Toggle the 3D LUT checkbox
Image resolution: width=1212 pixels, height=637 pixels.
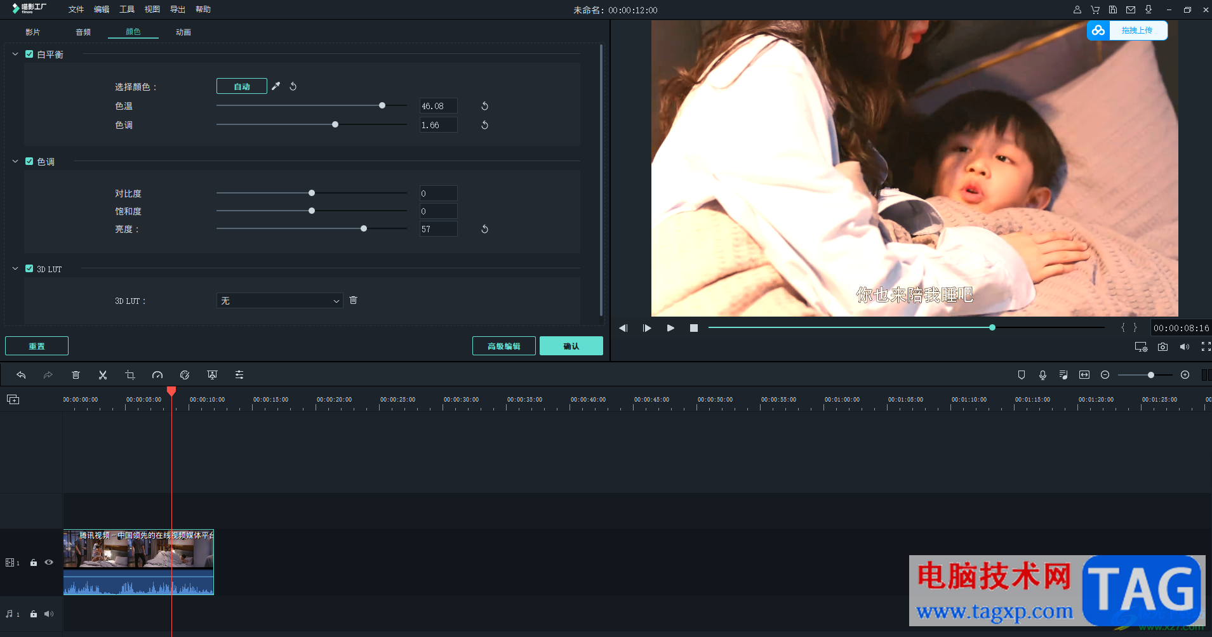[29, 268]
